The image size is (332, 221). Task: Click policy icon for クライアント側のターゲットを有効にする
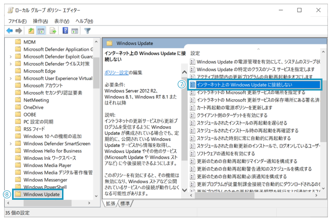coord(193,115)
